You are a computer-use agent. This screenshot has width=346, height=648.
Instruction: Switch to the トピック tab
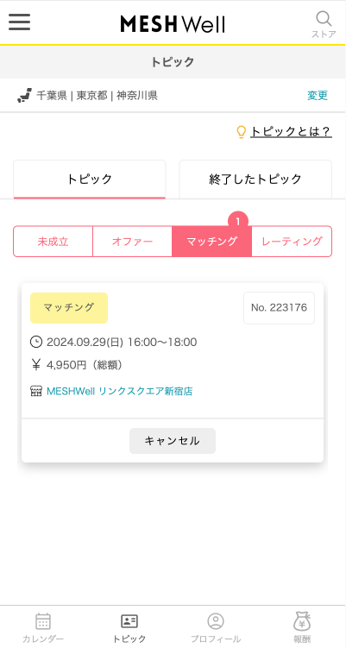(x=90, y=179)
